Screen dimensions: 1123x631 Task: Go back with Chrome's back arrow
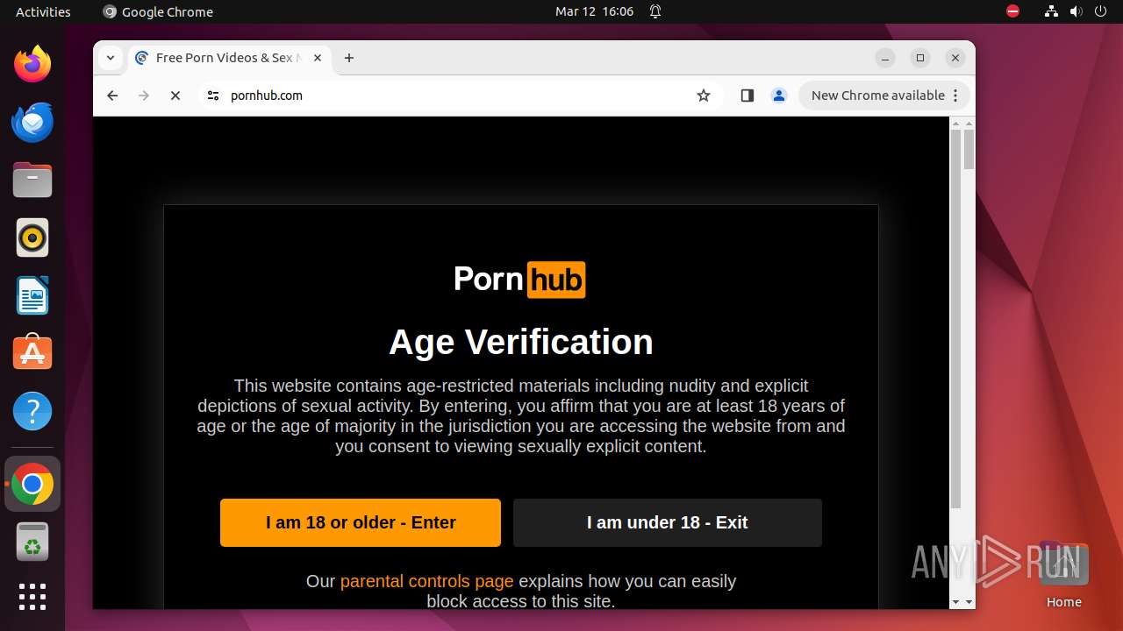coord(112,96)
